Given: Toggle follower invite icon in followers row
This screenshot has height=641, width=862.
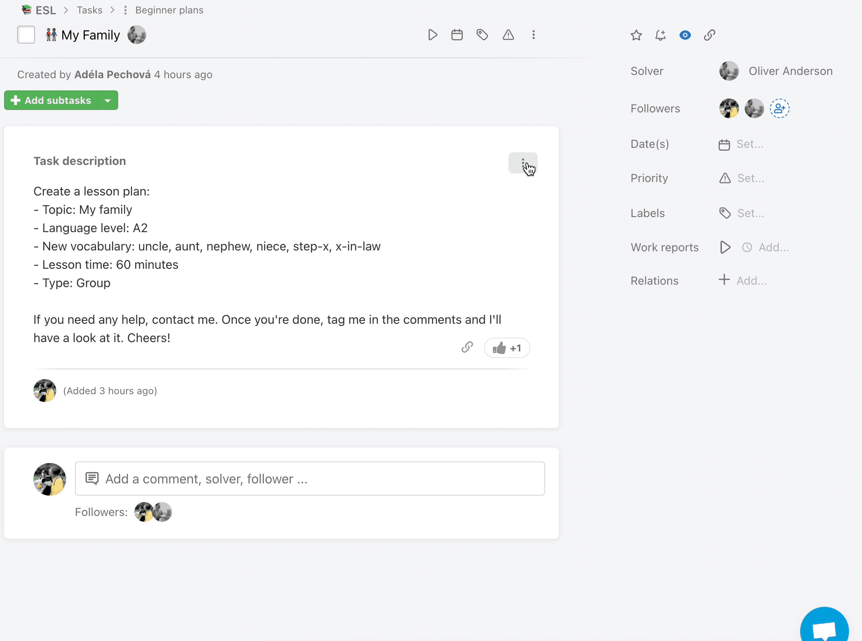Looking at the screenshot, I should tap(780, 108).
